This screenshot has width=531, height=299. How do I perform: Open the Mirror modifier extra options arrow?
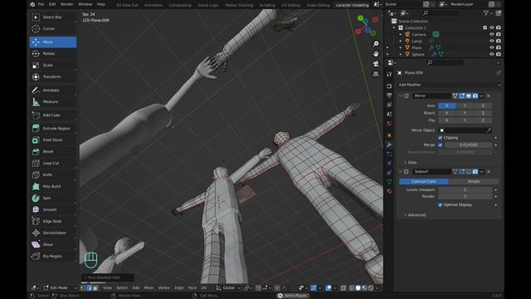[x=482, y=96]
